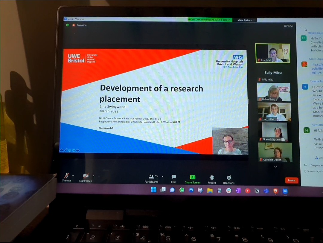
Task: Click the RB avatar in chat
Action: (x=304, y=38)
